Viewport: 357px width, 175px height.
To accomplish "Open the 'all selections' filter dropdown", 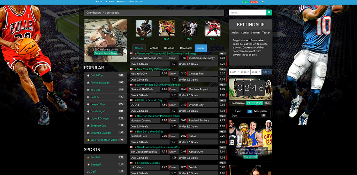I will [256, 72].
